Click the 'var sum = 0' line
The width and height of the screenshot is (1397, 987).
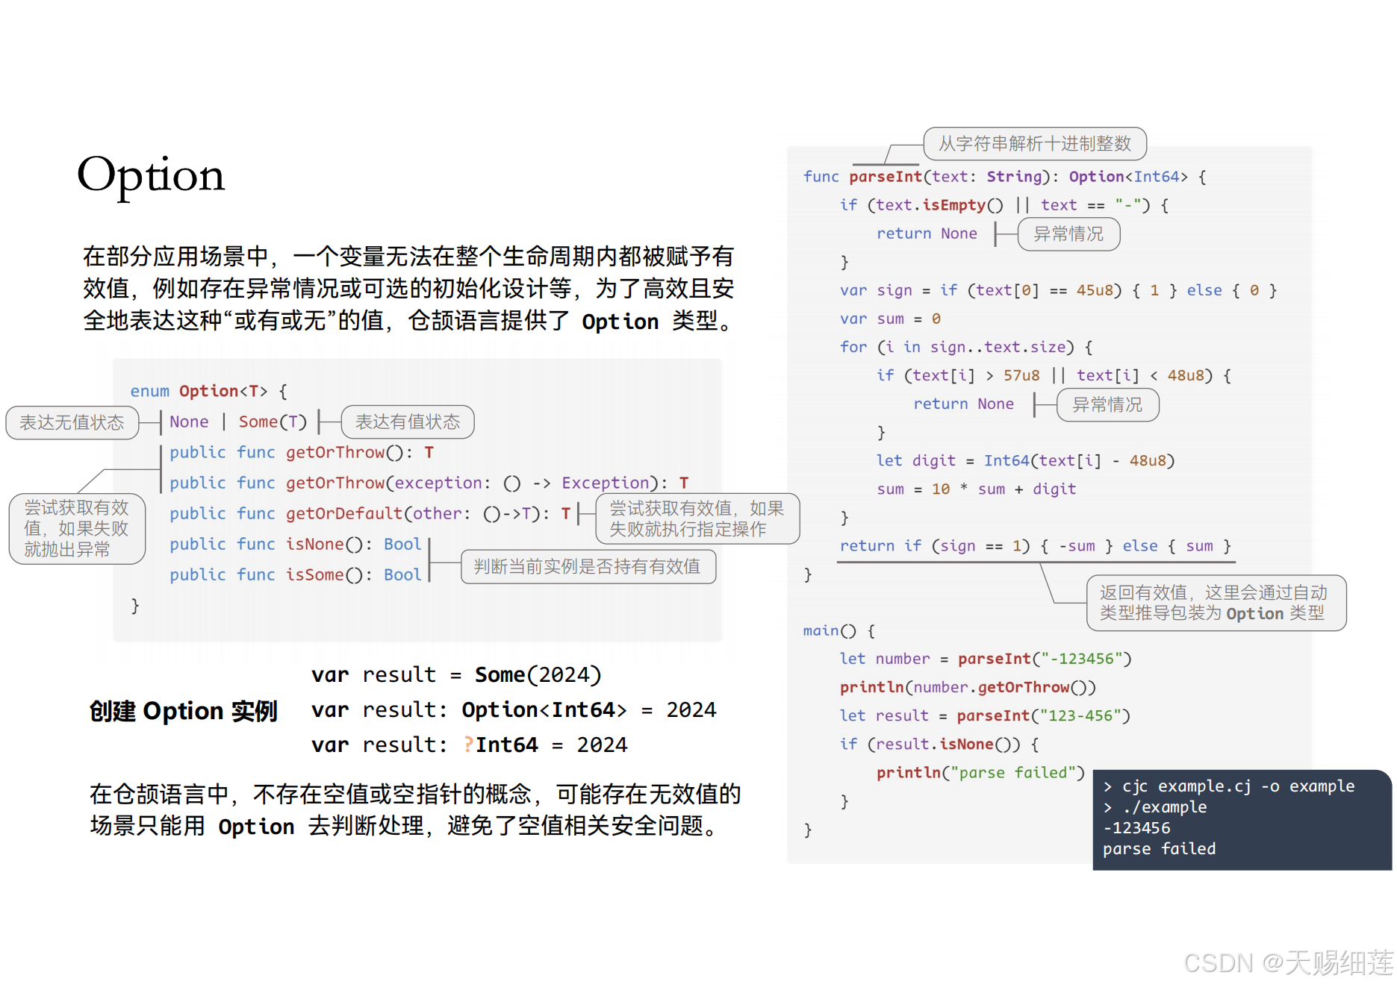[890, 319]
